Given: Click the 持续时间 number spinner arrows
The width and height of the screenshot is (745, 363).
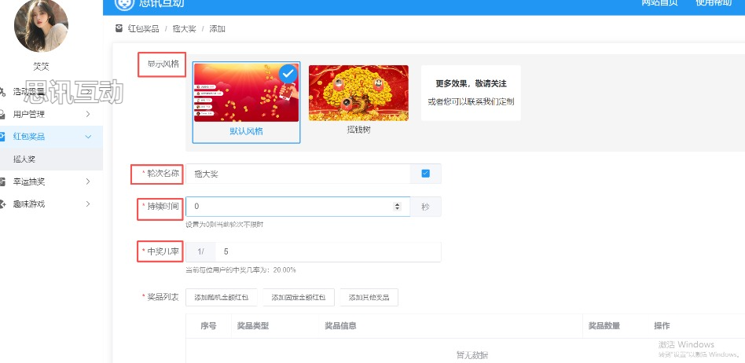Looking at the screenshot, I should click(397, 207).
